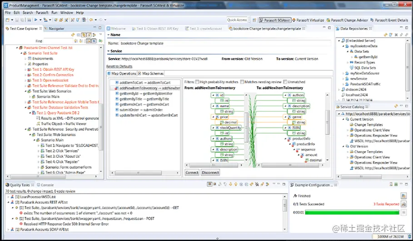The image size is (413, 241).
Task: Click the icon next to 3 Tasks Reported
Action: pos(403,204)
